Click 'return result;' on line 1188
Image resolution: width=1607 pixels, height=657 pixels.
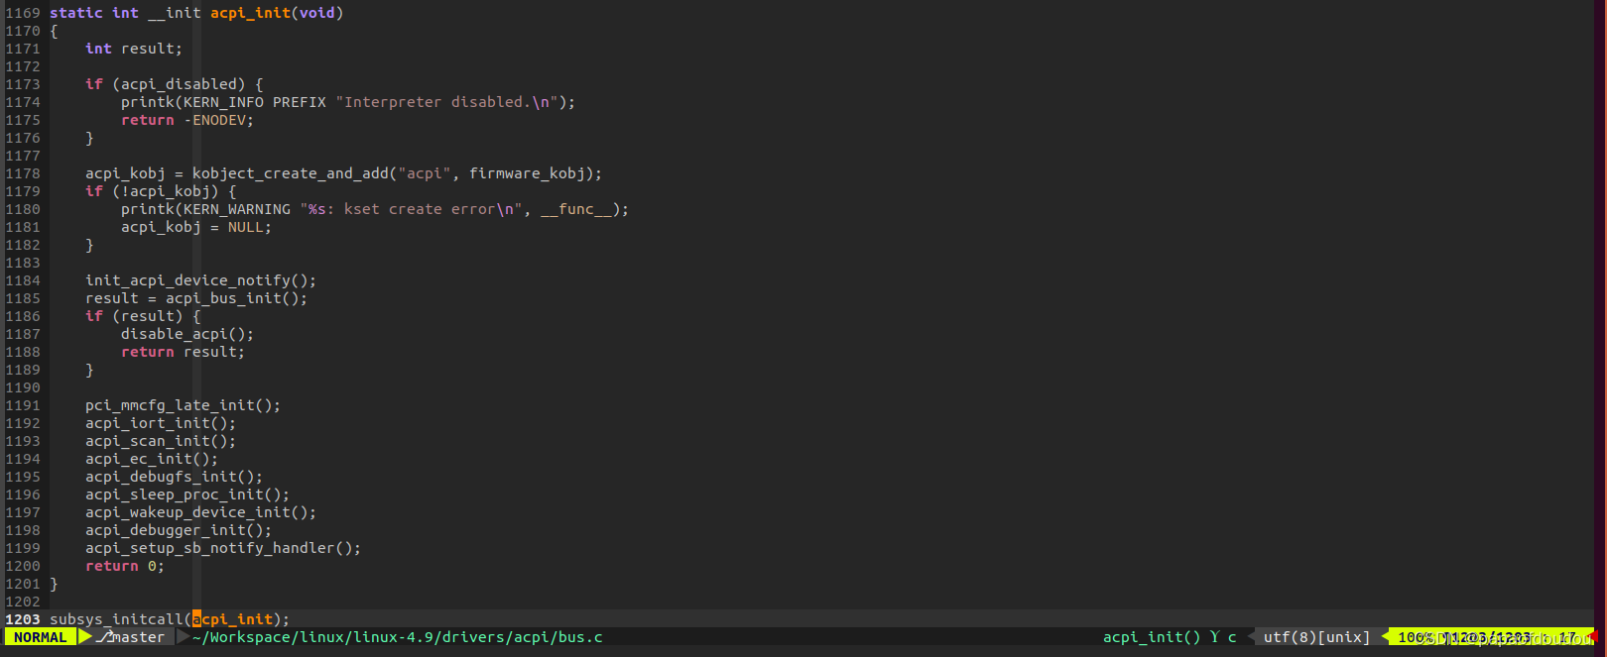click(183, 352)
